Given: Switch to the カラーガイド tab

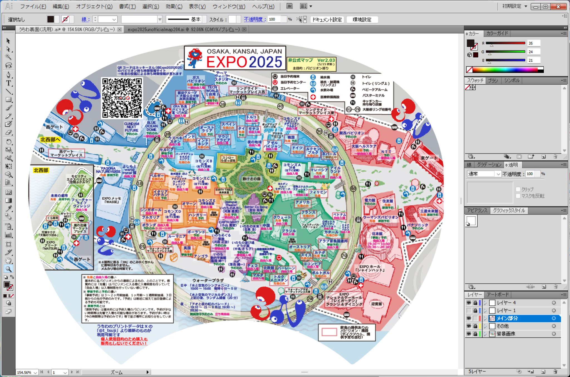Looking at the screenshot, I should coord(497,33).
